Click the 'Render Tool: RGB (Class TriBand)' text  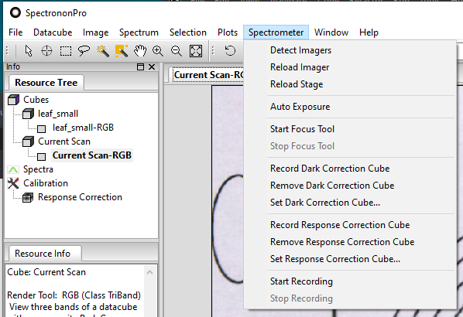pyautogui.click(x=74, y=295)
